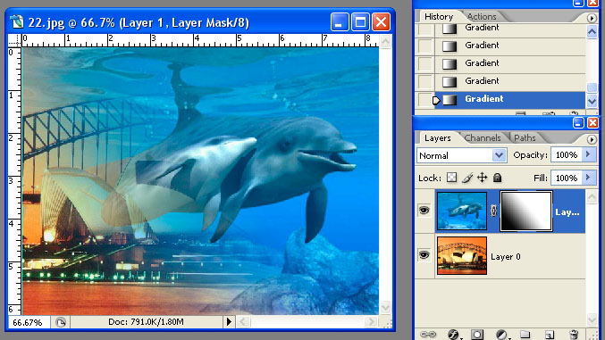Open Create new fill or adjustment layer
The image size is (605, 340).
coord(501,335)
